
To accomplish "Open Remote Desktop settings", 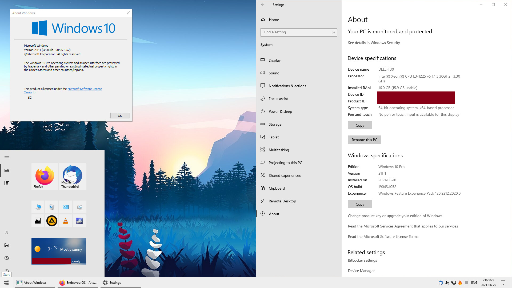I will click(299, 201).
